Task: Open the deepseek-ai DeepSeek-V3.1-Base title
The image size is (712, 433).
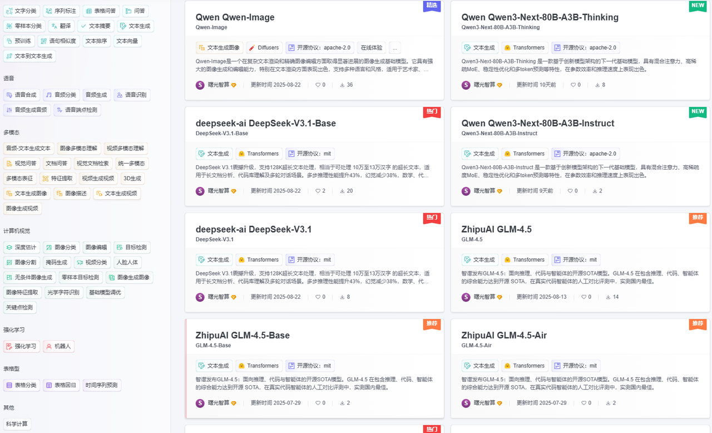Action: click(x=266, y=123)
